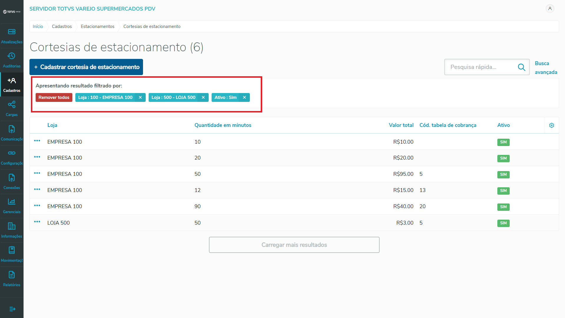
Task: Remove the Loja 100 - EMPRESA 100 filter
Action: 140,97
